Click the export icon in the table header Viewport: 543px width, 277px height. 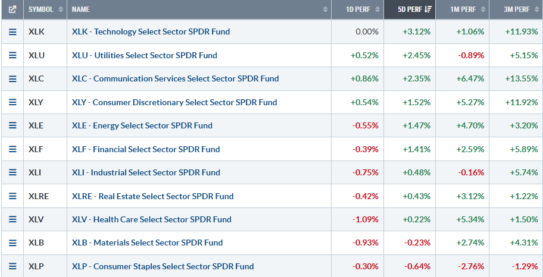click(x=13, y=10)
